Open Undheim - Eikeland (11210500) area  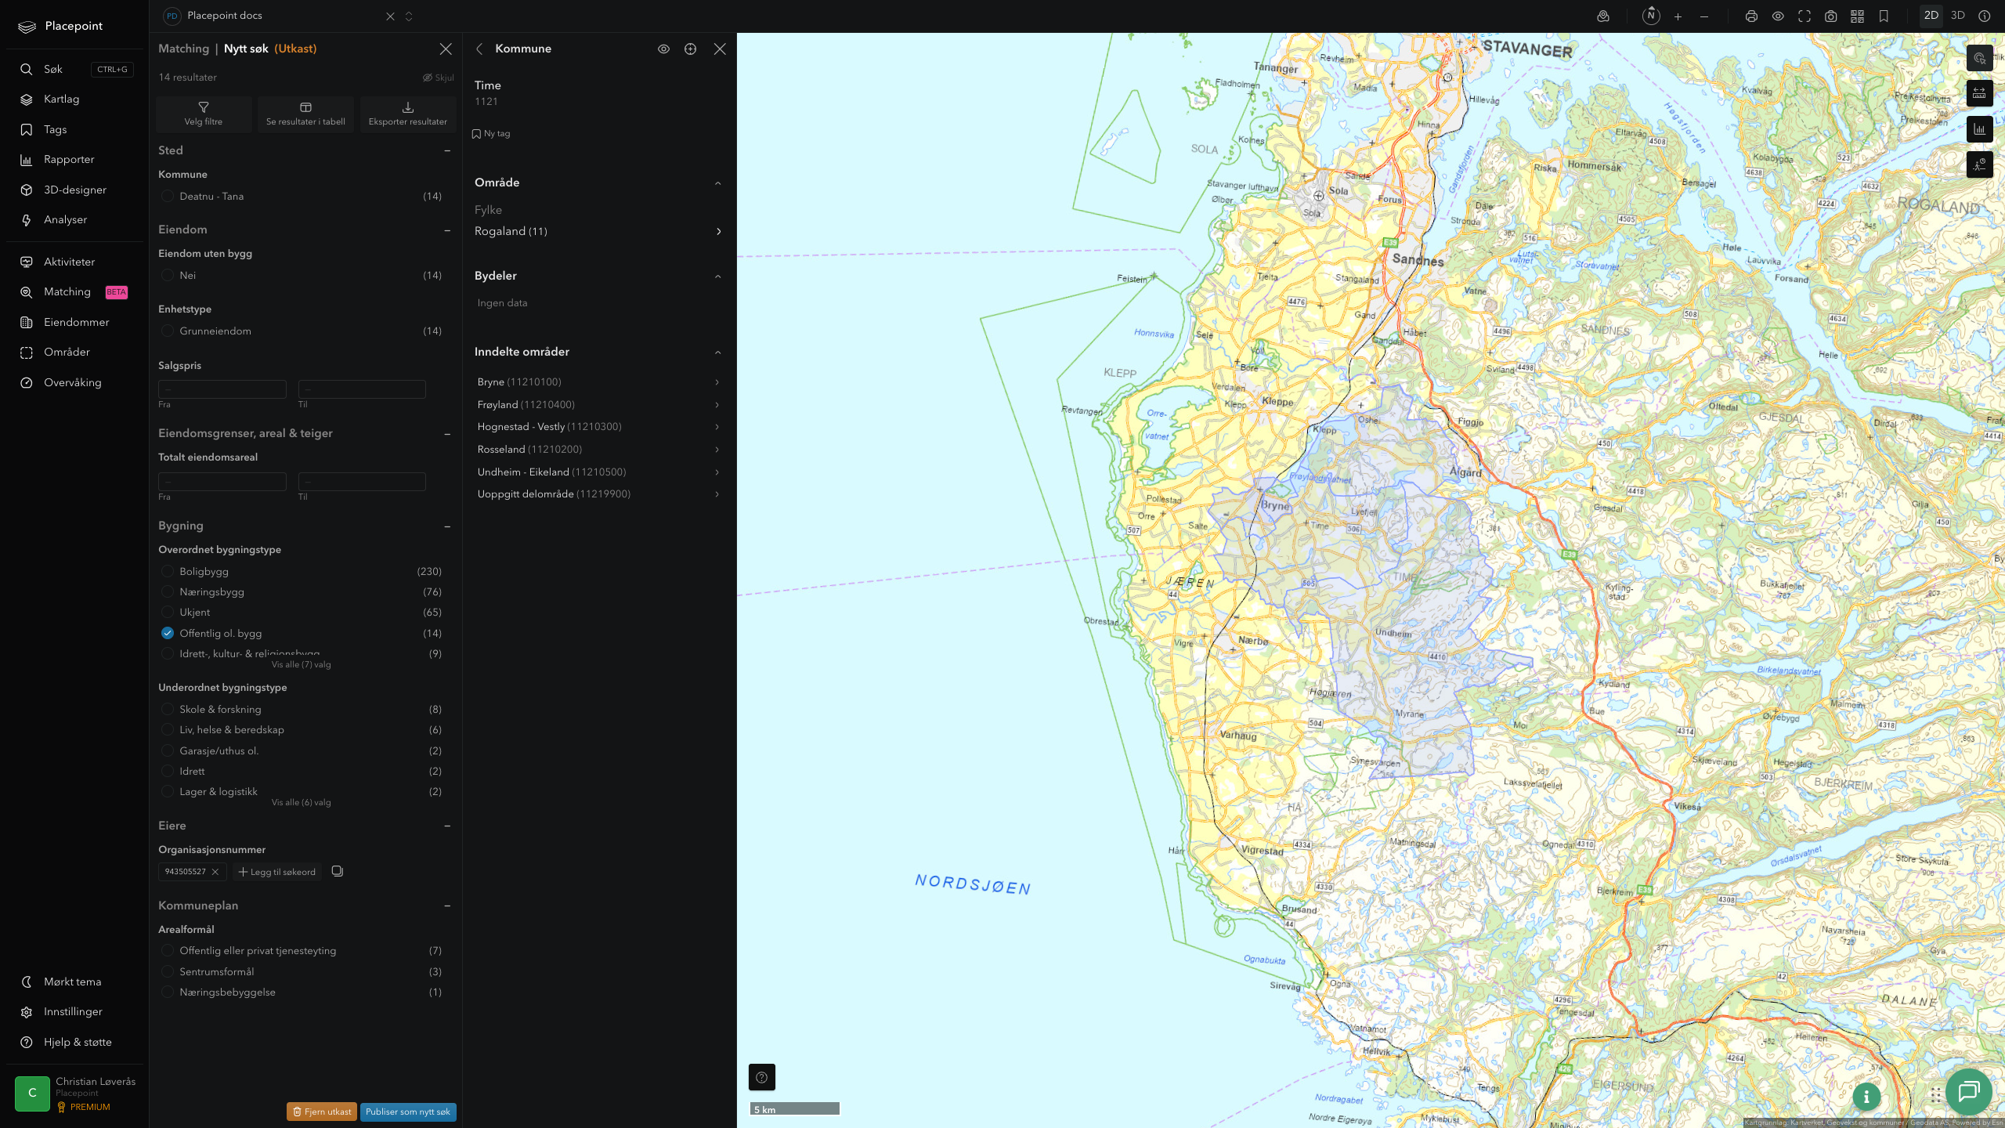[x=599, y=472]
